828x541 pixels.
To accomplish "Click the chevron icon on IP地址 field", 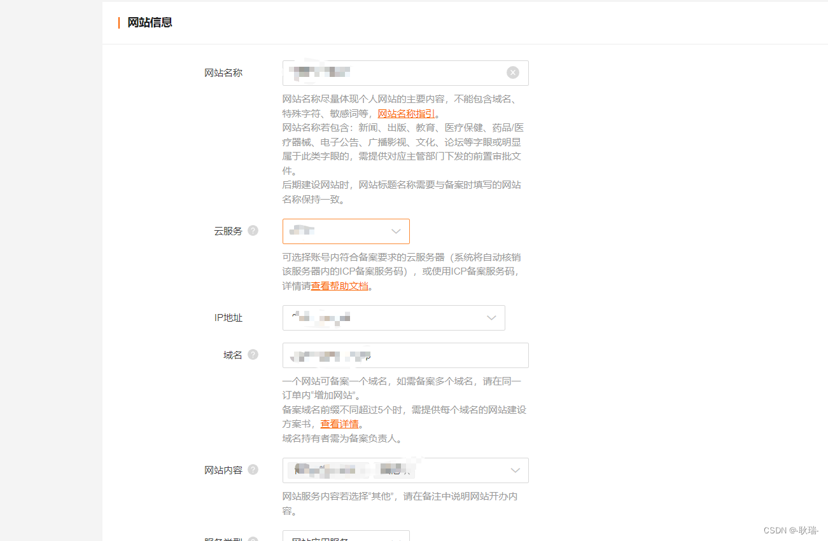I will pos(491,318).
